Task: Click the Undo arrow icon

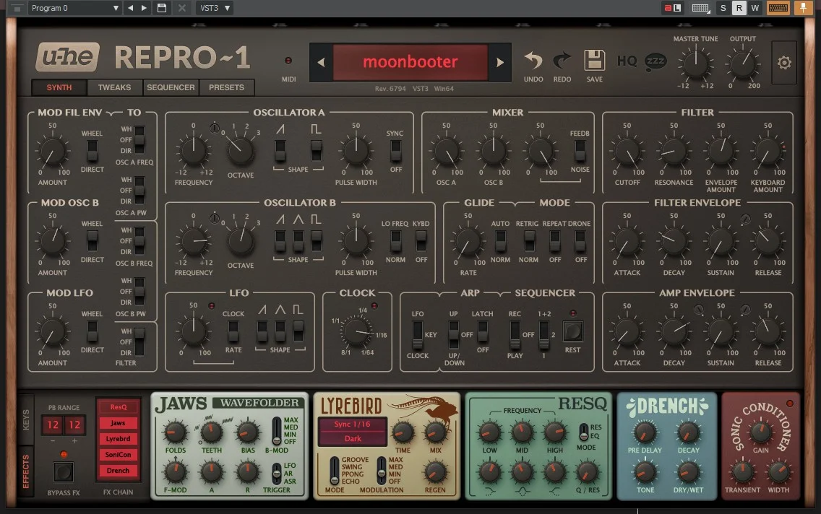Action: (533, 61)
